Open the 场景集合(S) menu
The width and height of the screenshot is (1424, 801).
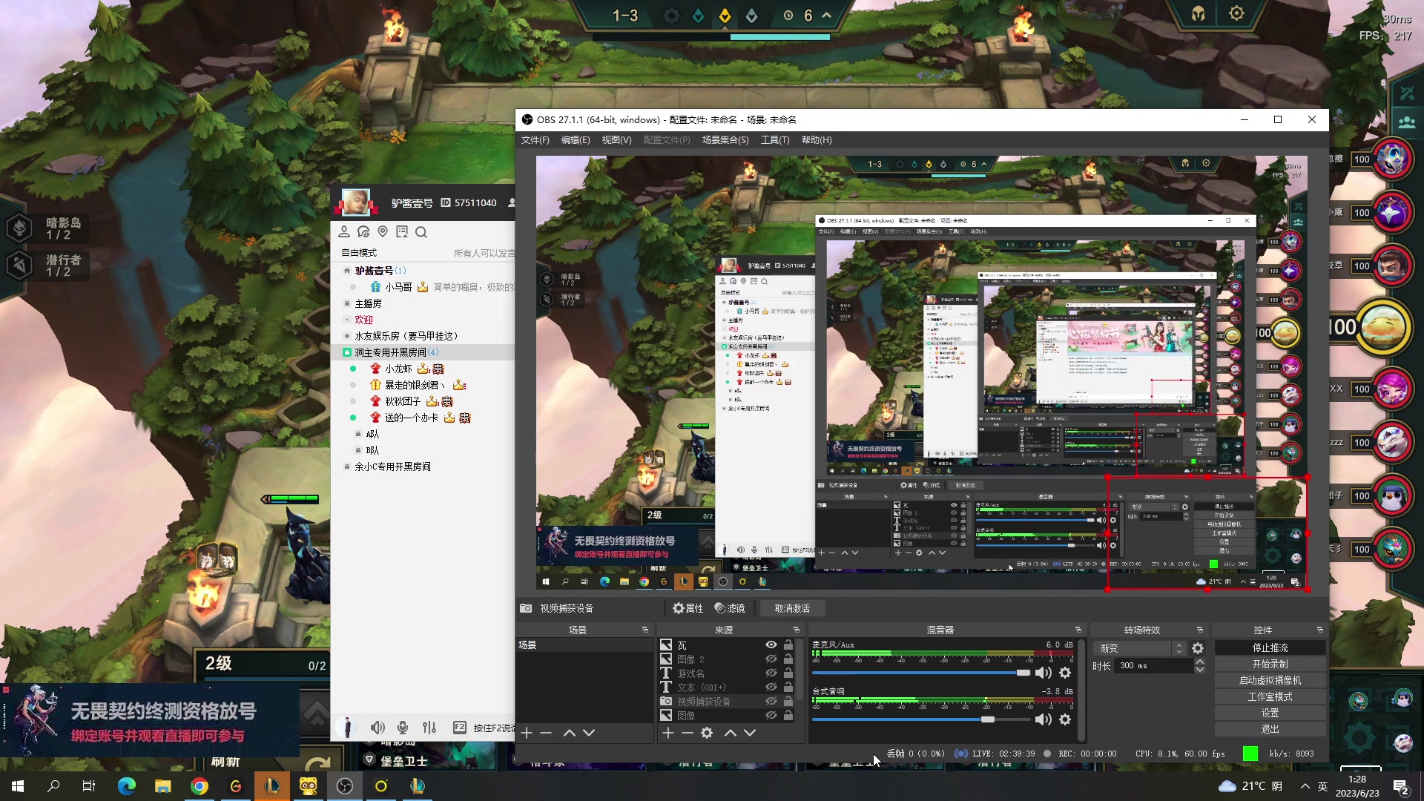pyautogui.click(x=725, y=140)
